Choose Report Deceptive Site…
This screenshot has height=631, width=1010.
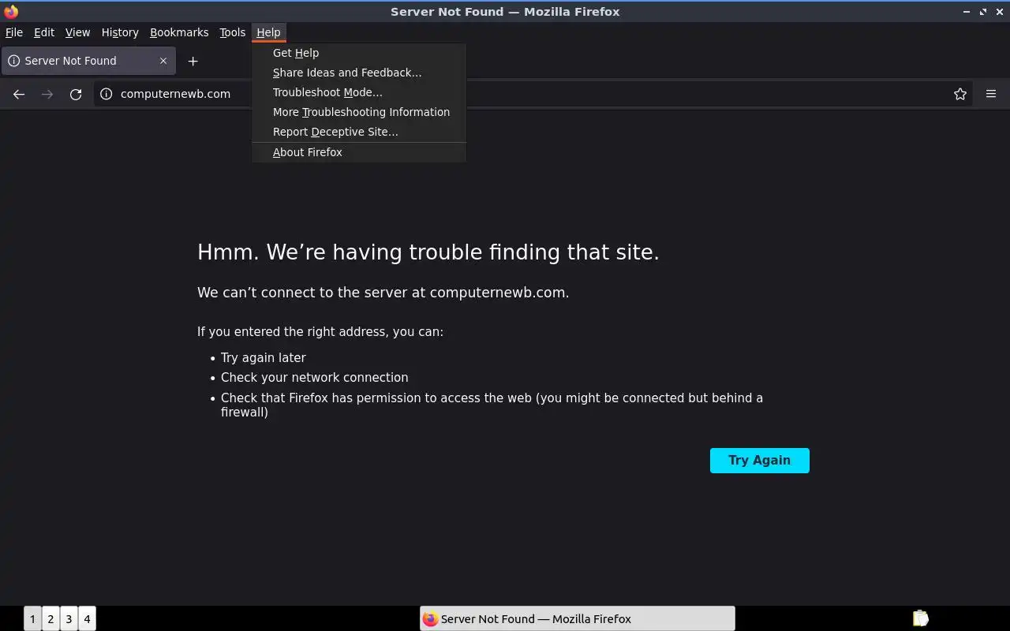click(x=359, y=132)
